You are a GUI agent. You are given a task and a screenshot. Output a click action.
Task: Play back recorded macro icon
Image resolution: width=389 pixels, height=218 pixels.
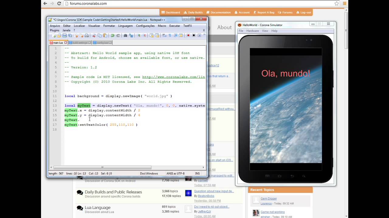[x=199, y=35]
